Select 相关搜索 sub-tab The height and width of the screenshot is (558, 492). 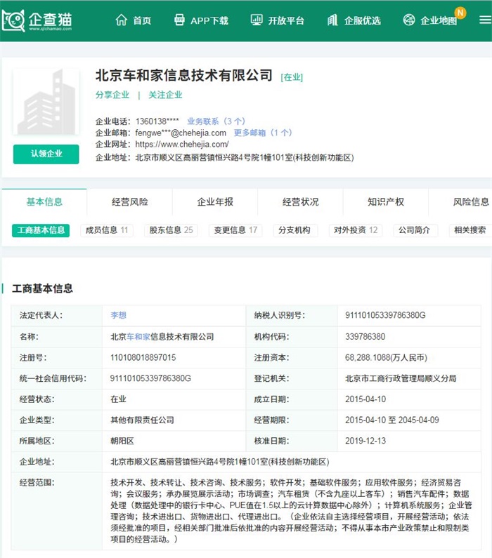tap(470, 230)
